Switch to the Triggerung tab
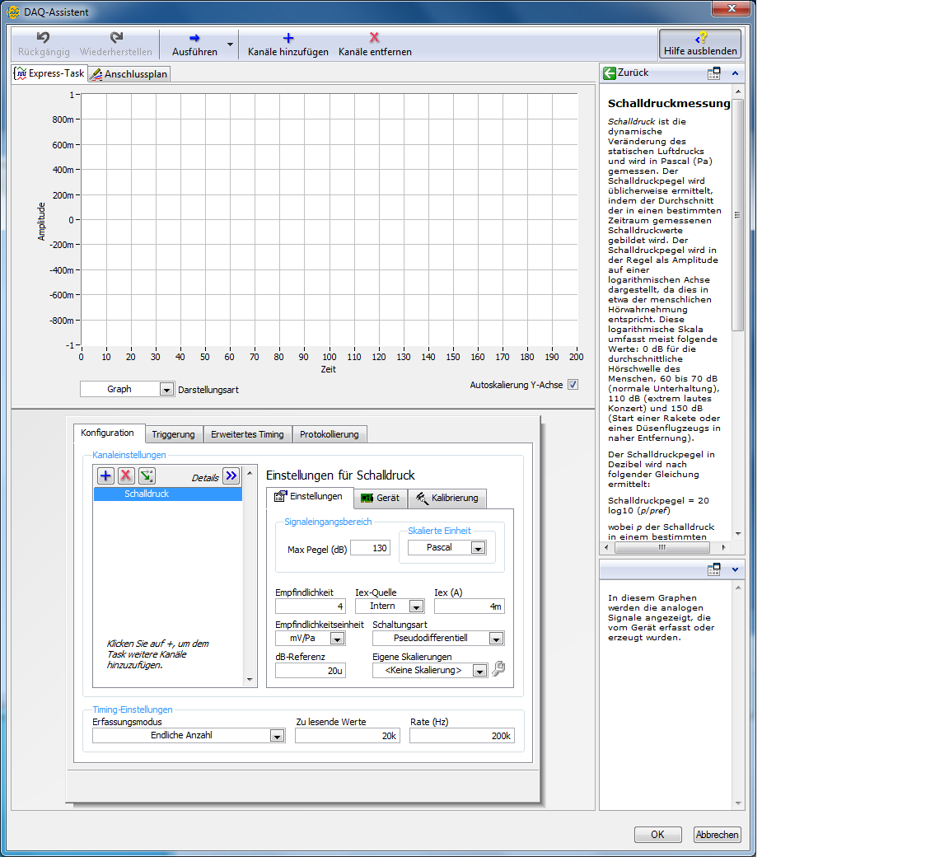 173,434
